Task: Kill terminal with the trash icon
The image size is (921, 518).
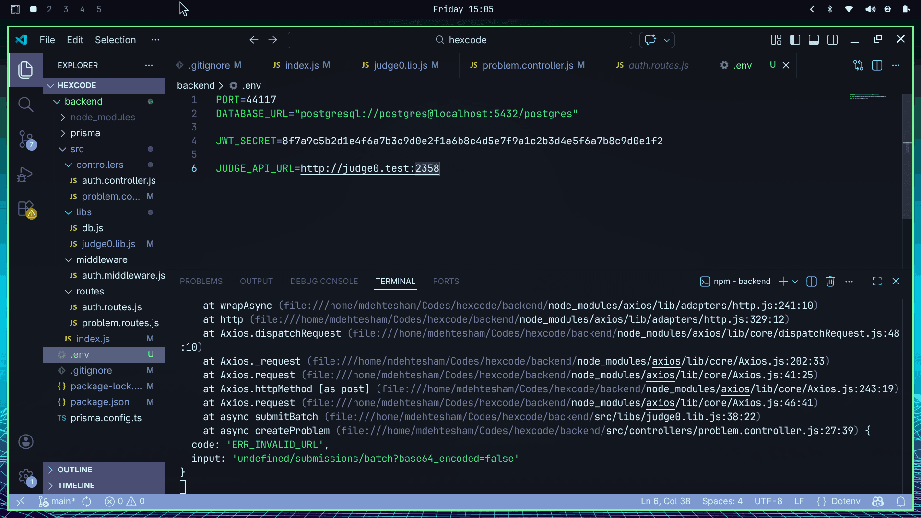Action: click(x=830, y=282)
